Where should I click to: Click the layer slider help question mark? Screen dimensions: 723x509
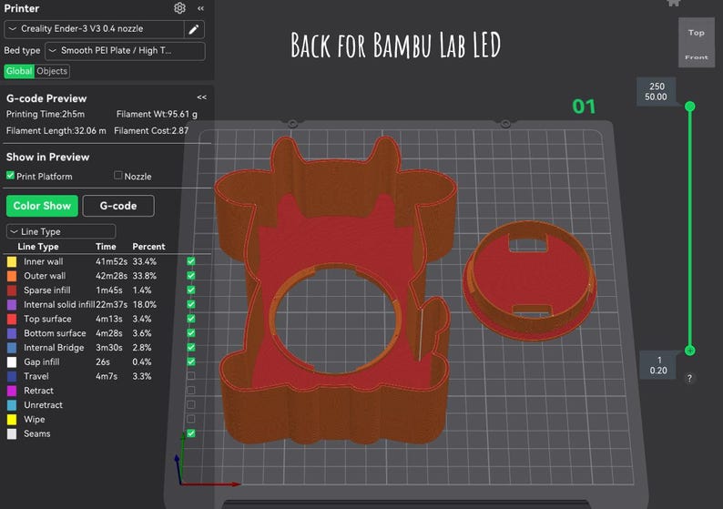point(689,379)
